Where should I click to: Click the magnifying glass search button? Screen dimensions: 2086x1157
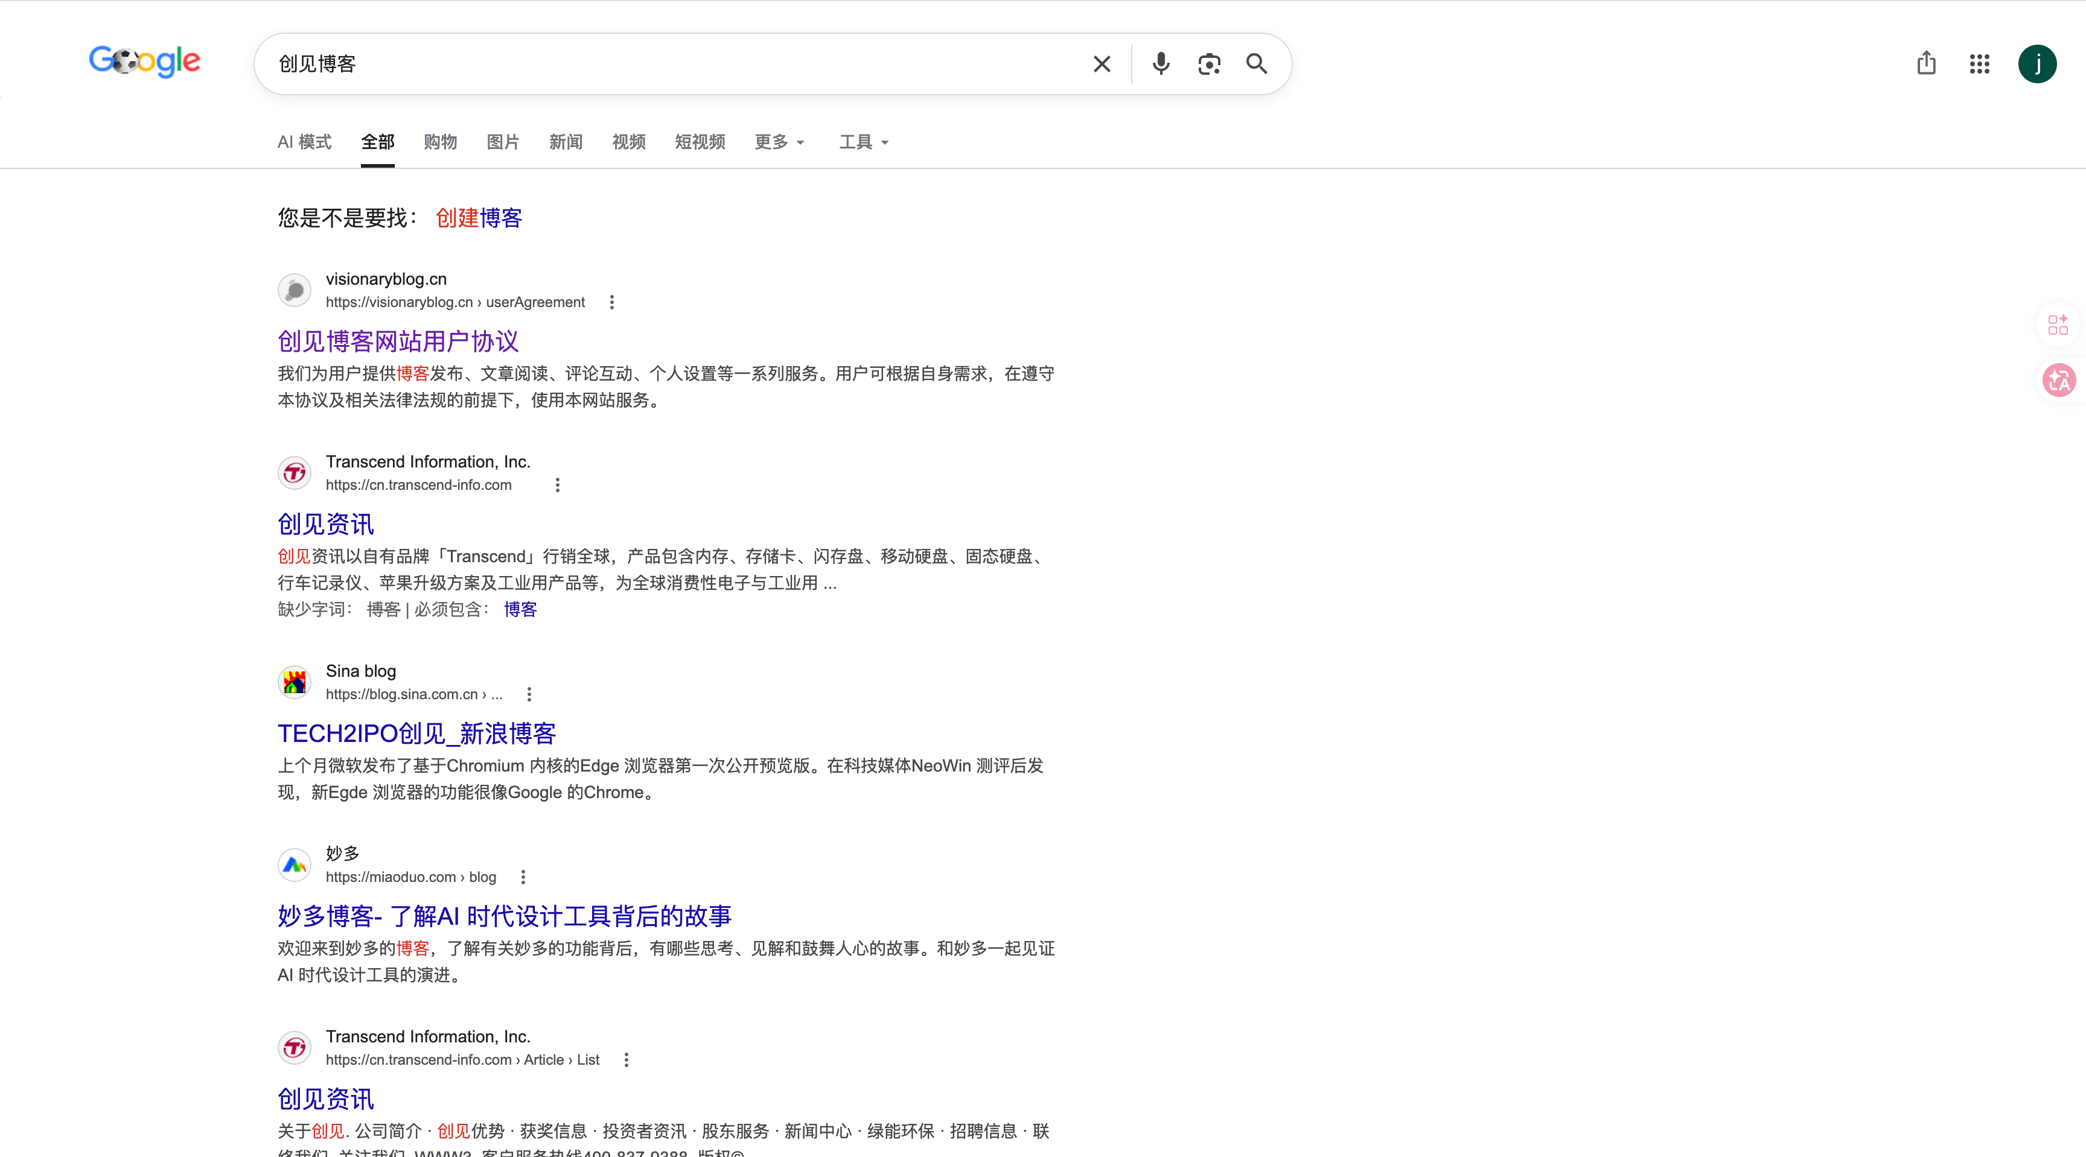[x=1257, y=64]
